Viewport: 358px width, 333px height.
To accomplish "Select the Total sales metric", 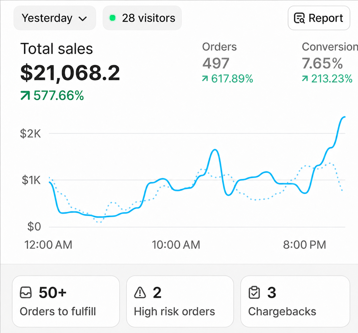I will [57, 49].
